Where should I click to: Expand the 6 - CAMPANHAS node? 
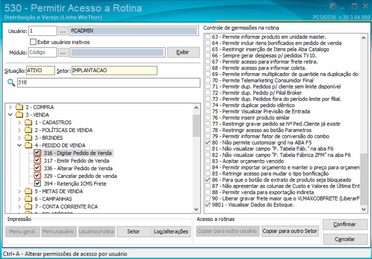(19, 199)
